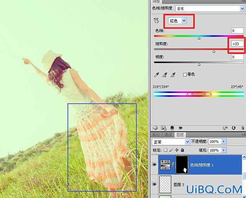The image size is (246, 198).
Task: Click the 饱和度 +33 input field
Action: pos(237,44)
